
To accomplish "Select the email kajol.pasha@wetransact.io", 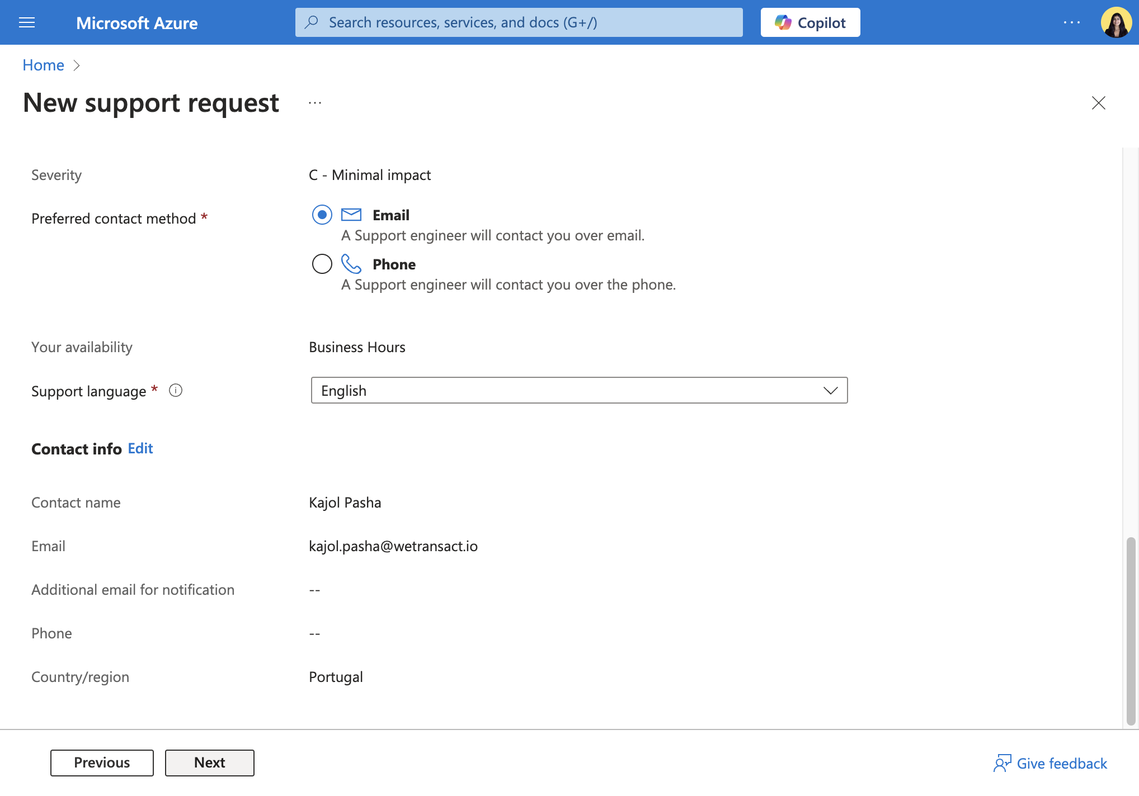I will tap(393, 546).
